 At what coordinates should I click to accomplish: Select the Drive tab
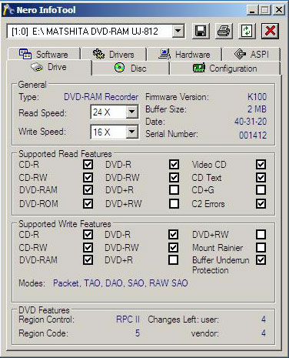(x=48, y=68)
